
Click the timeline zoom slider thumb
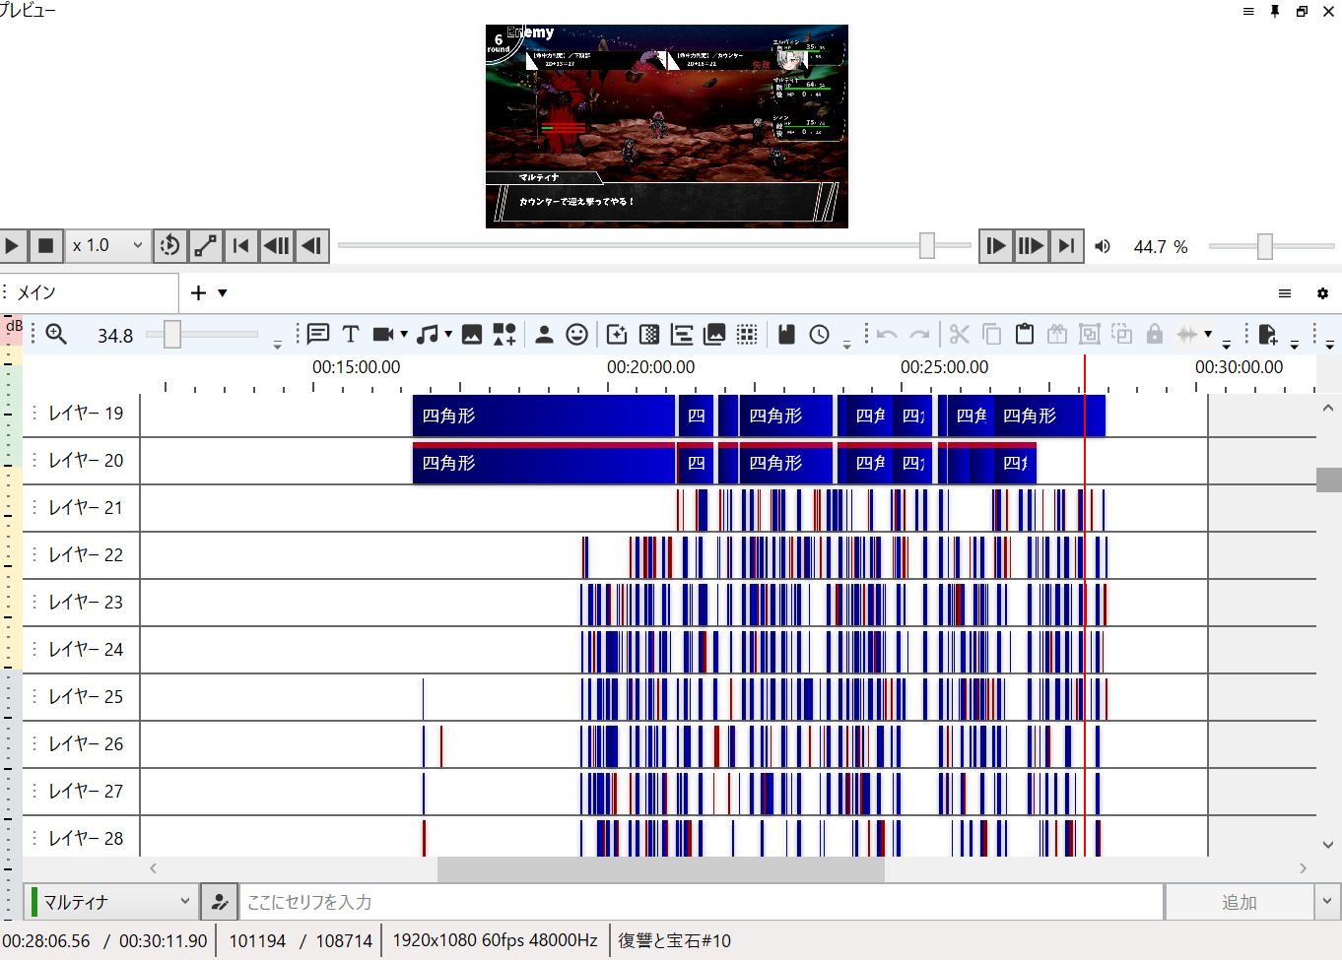pos(172,335)
